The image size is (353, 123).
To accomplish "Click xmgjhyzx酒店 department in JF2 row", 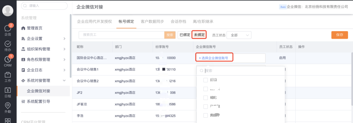I will pyautogui.click(x=125, y=93).
